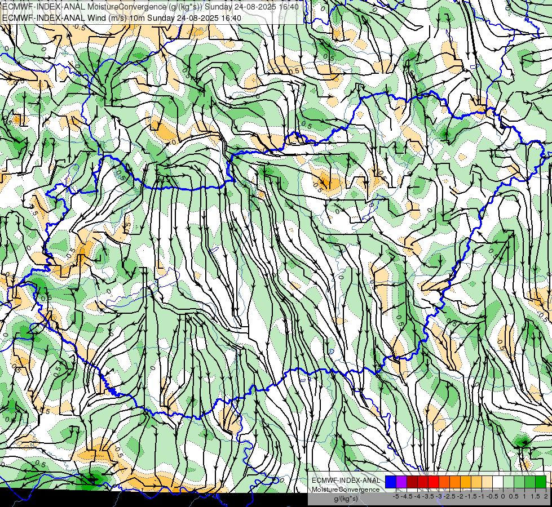
Task: Click the MoistureConvergence title line at top
Action: coord(151,7)
